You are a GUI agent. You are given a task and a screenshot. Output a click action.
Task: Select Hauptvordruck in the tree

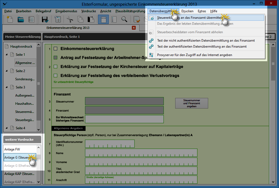coord(21,47)
